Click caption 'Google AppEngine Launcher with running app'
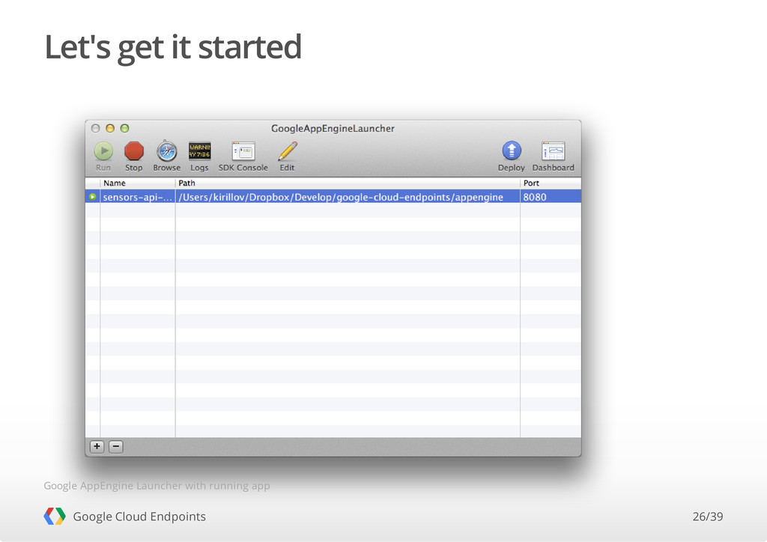Image resolution: width=767 pixels, height=542 pixels. (157, 486)
